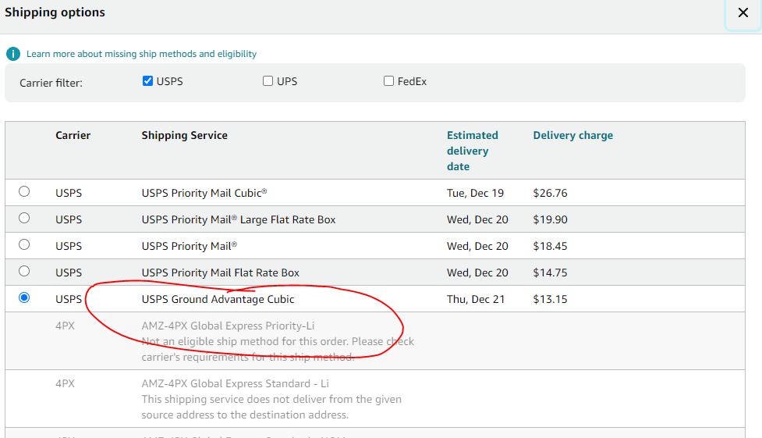Check the FedEx carrier filter
Image resolution: width=762 pixels, height=438 pixels.
tap(388, 80)
